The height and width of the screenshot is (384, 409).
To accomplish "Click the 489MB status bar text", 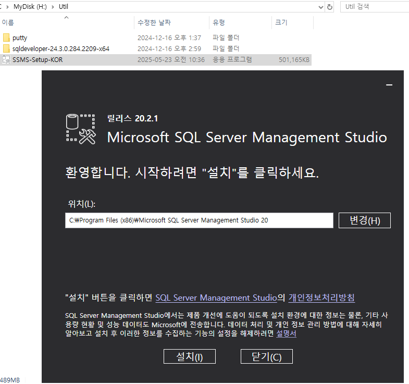I will [10, 380].
